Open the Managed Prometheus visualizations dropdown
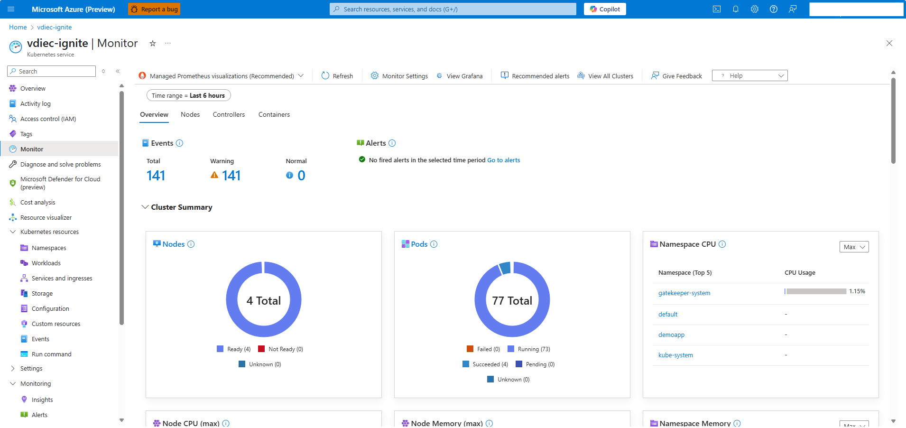 coord(302,75)
